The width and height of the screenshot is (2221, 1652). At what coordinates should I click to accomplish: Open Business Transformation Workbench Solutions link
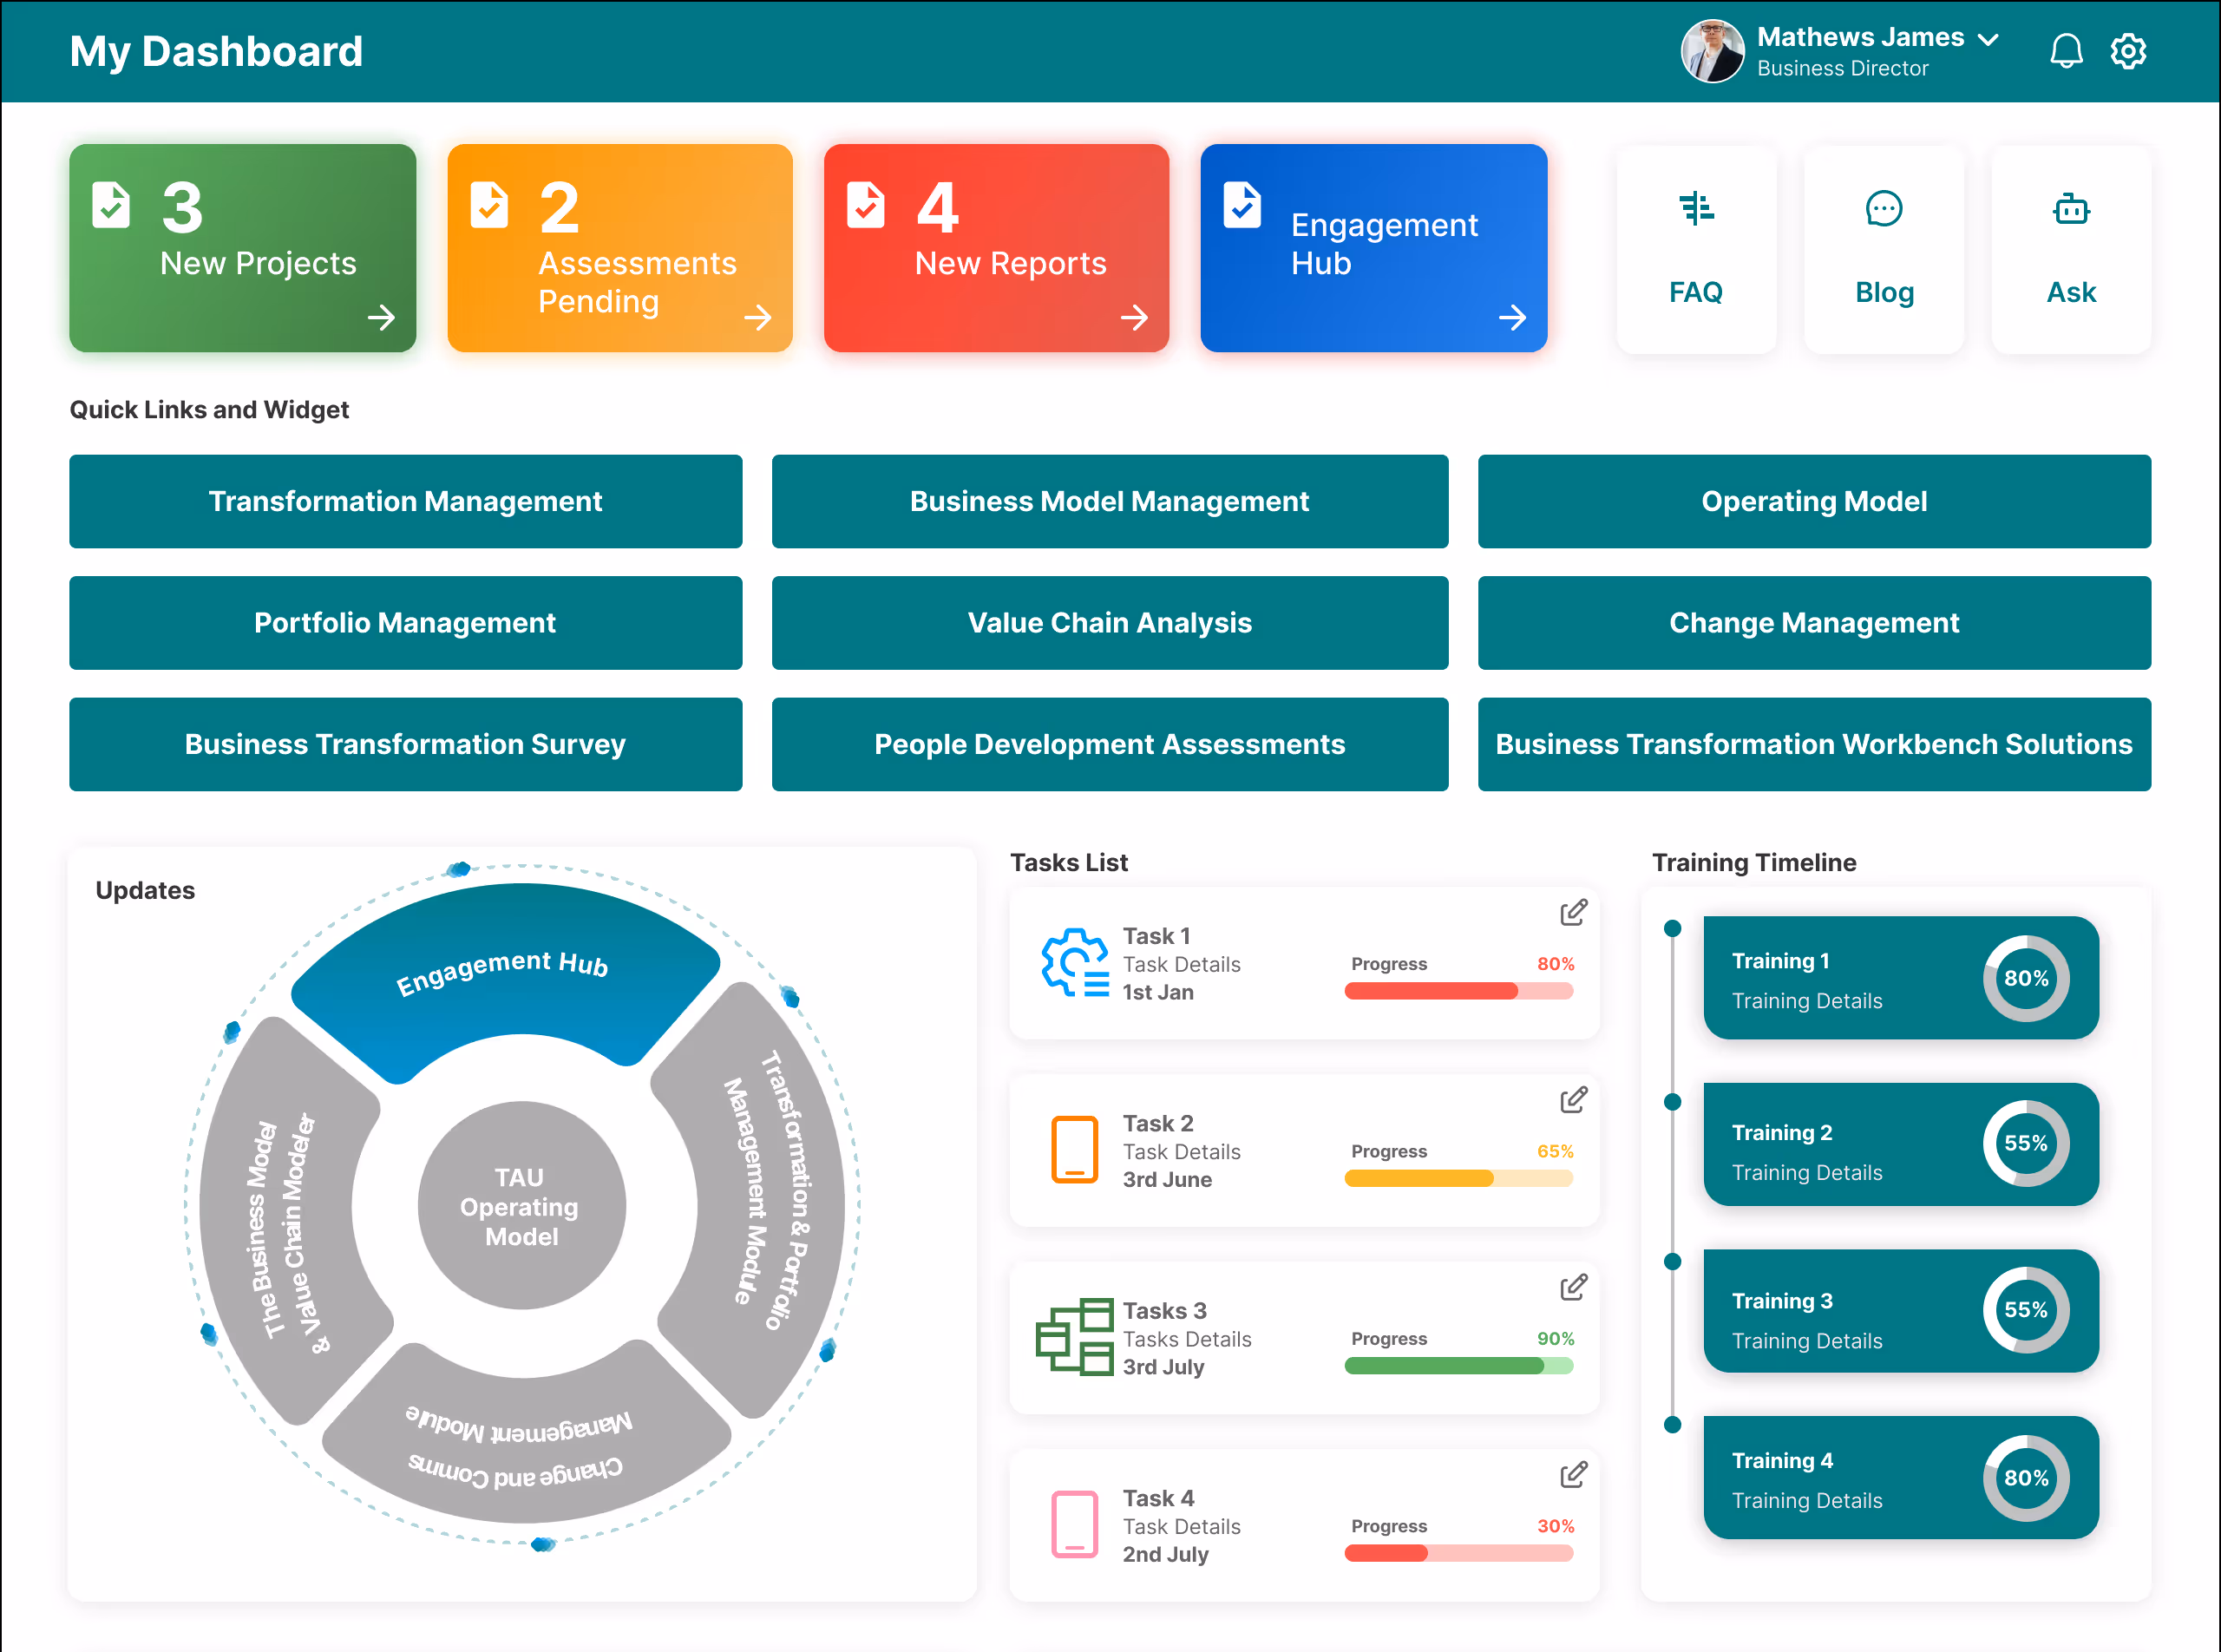coord(1814,744)
